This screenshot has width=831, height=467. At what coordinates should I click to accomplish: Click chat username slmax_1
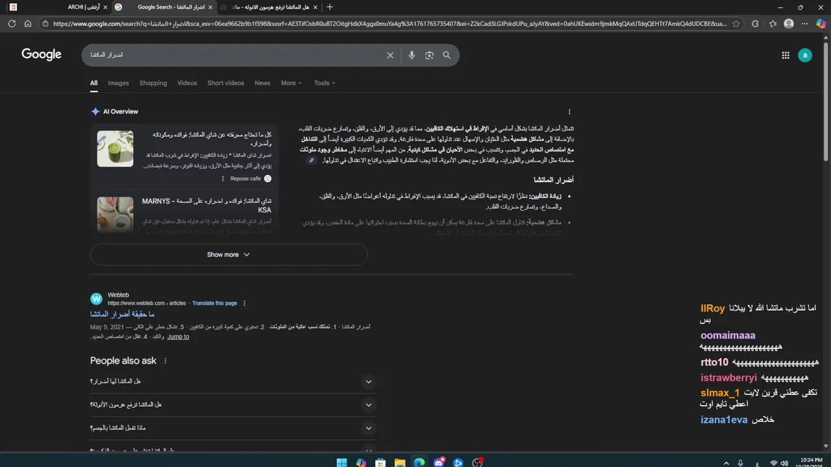pos(720,392)
